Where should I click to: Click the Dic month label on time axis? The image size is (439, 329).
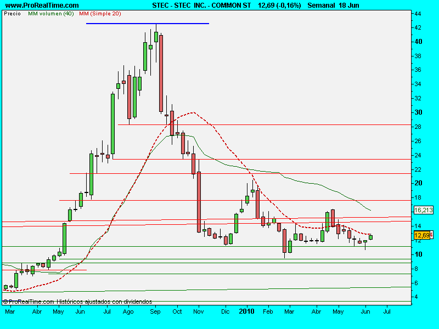(x=225, y=311)
